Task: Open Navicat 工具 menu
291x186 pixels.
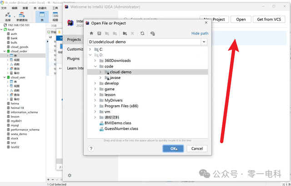Action: (x=55, y=8)
